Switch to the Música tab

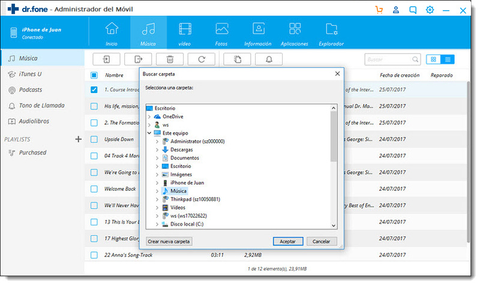(x=148, y=33)
